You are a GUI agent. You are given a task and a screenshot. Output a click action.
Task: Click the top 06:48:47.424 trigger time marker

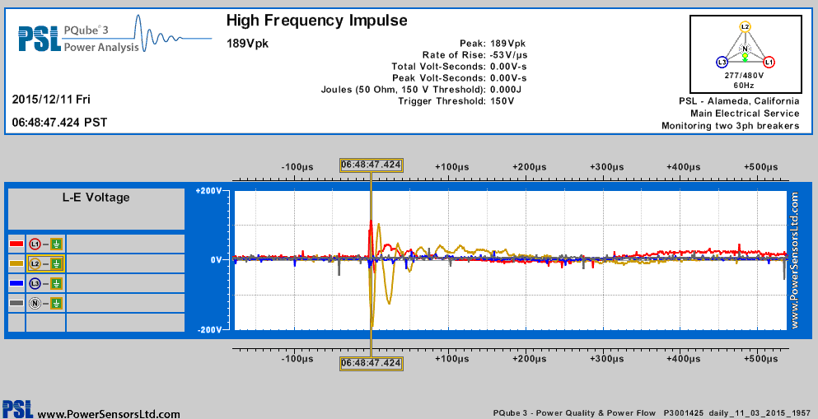tap(371, 165)
